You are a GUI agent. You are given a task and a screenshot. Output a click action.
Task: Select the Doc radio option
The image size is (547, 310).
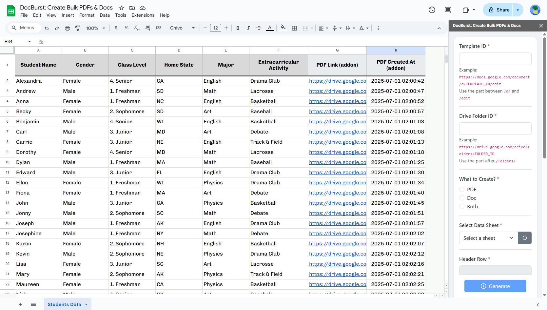click(x=462, y=198)
